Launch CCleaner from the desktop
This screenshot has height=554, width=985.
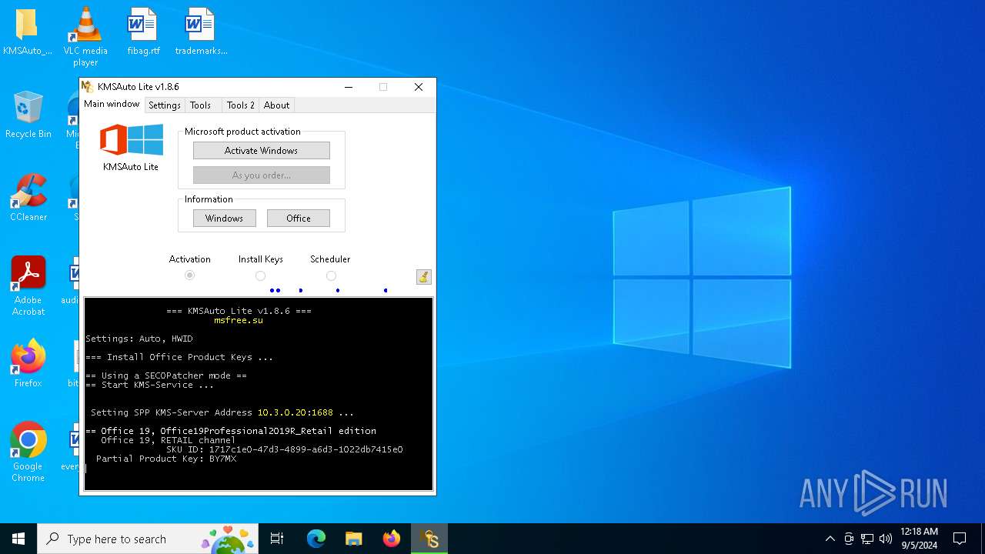28,198
